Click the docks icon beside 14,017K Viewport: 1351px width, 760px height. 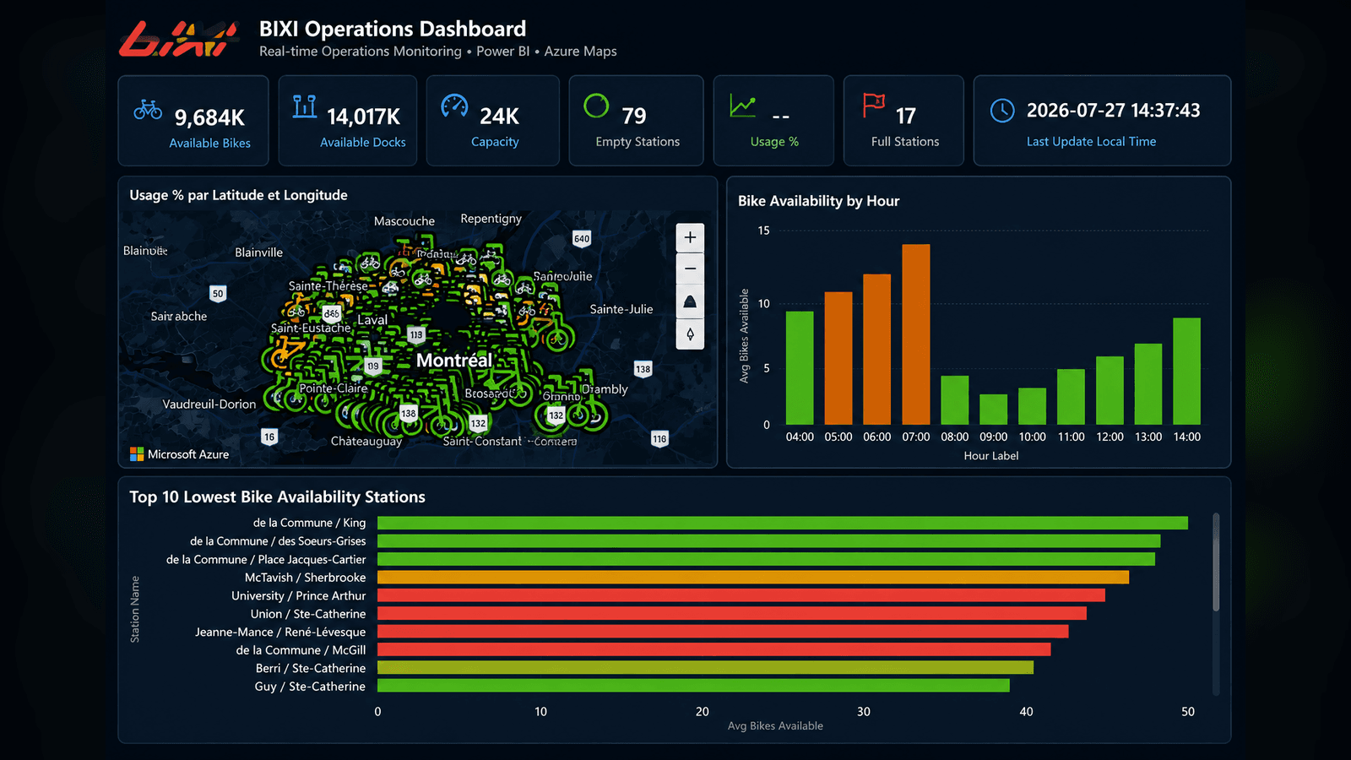point(305,106)
